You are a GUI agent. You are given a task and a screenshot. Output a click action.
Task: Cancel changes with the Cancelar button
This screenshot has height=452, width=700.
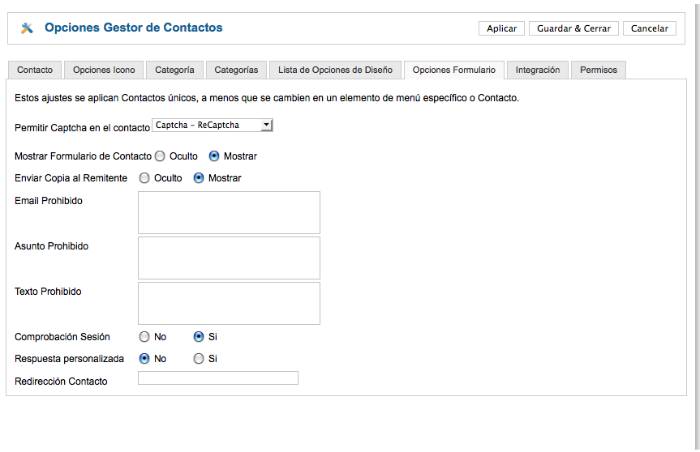point(650,28)
